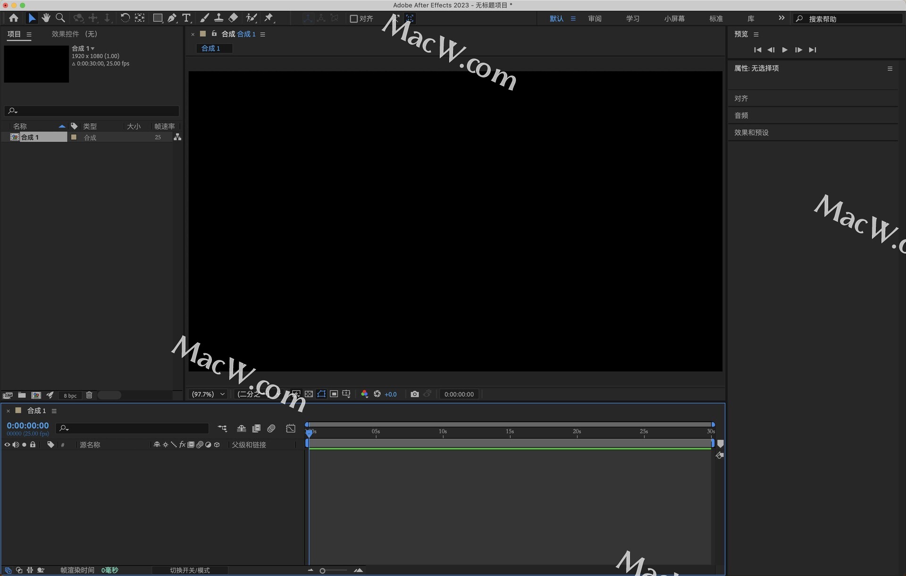Enable the 对齐 snapping checkbox
Viewport: 906px width, 576px height.
coord(353,18)
